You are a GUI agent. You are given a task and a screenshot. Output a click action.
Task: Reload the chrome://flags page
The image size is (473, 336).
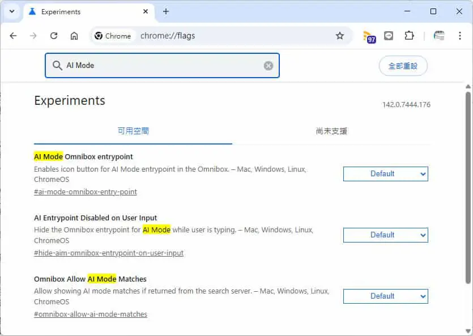pyautogui.click(x=54, y=36)
